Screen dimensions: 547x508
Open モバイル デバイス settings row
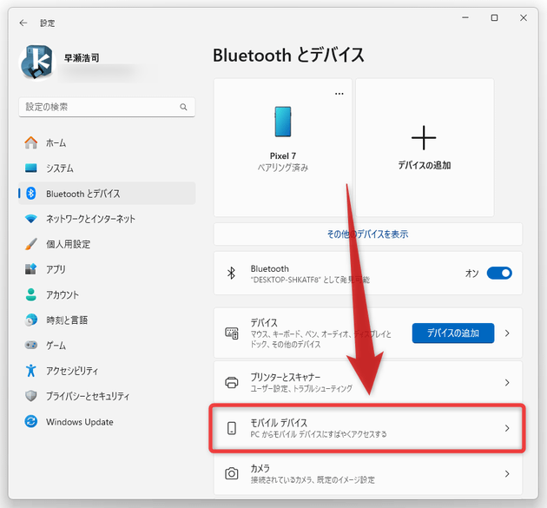365,428
